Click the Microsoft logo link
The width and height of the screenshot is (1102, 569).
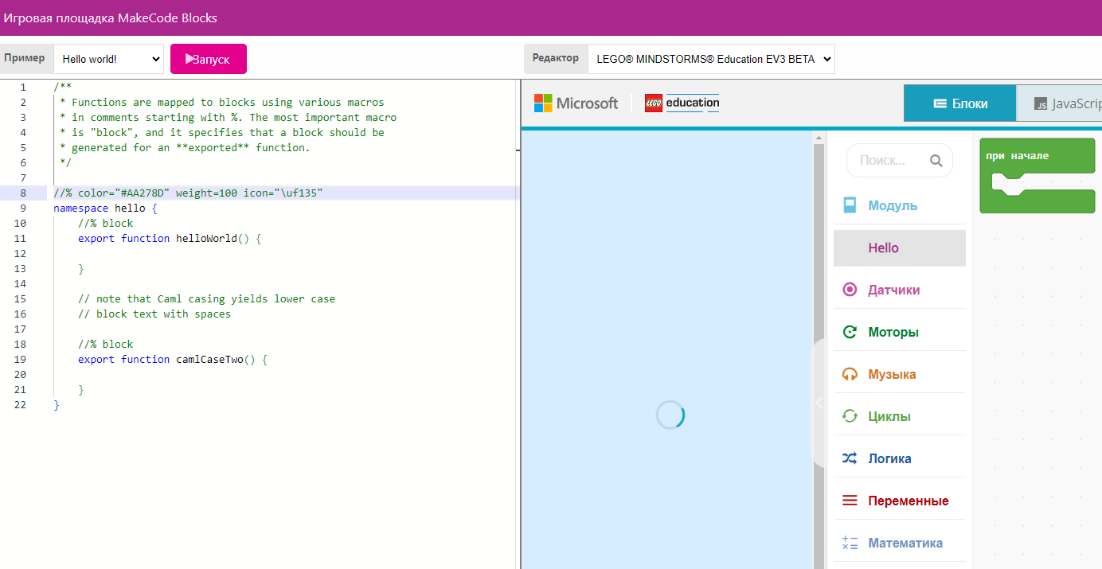click(x=576, y=103)
